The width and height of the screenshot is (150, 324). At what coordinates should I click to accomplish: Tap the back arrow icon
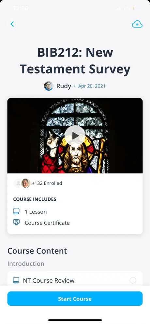pos(12,24)
